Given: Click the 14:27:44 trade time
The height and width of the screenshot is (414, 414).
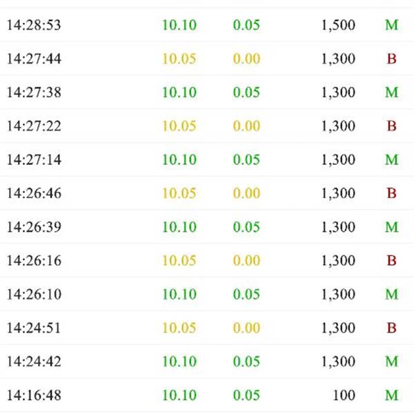Looking at the screenshot, I should pyautogui.click(x=34, y=59).
